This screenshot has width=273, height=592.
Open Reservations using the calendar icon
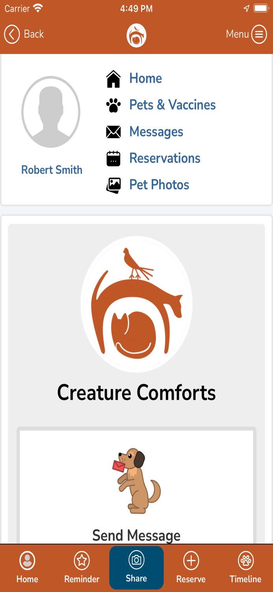coord(113,158)
